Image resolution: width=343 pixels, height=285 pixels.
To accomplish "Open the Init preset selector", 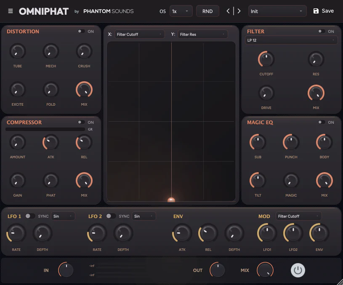I will coord(277,11).
